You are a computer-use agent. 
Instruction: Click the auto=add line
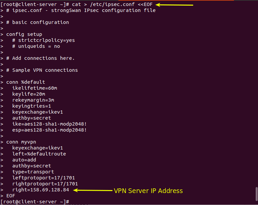(24, 160)
